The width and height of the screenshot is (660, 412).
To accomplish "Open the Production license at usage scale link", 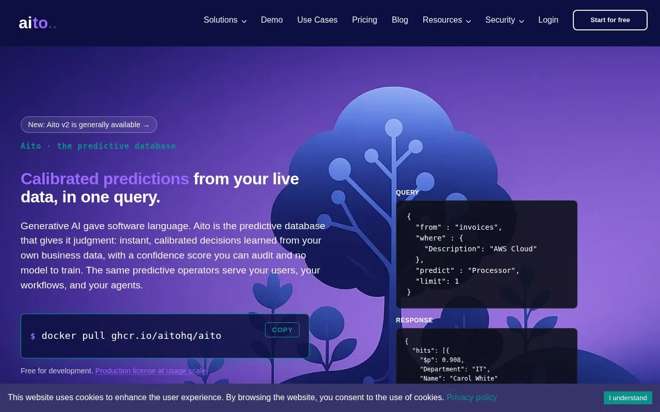I will click(151, 371).
